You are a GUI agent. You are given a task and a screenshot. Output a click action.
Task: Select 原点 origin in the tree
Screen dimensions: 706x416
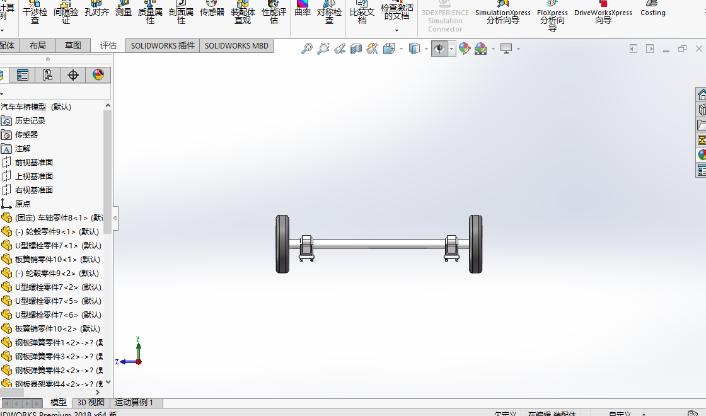tap(23, 204)
